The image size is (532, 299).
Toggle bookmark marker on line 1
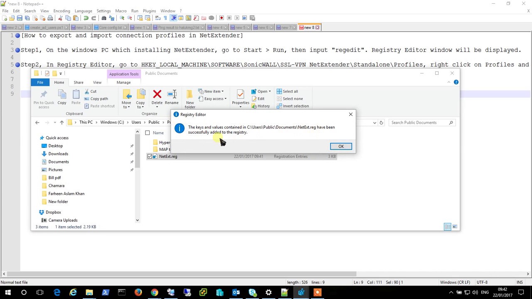17,35
